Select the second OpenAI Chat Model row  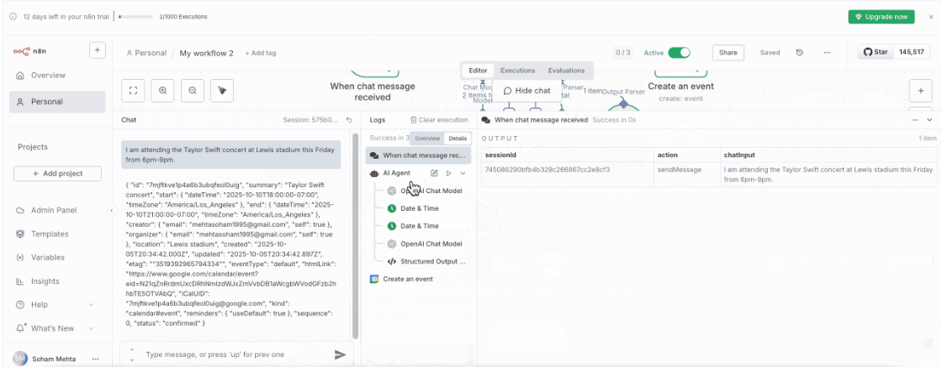[x=426, y=244]
